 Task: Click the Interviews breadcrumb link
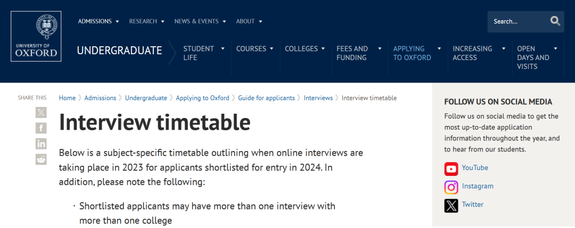coord(318,98)
